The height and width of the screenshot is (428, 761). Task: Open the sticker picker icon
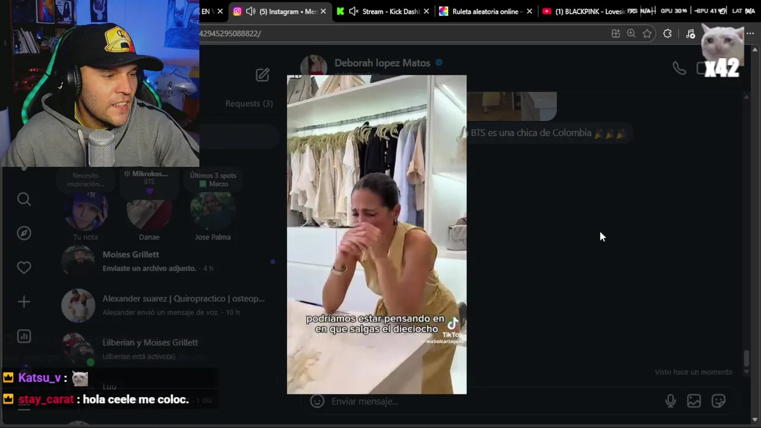pos(718,401)
